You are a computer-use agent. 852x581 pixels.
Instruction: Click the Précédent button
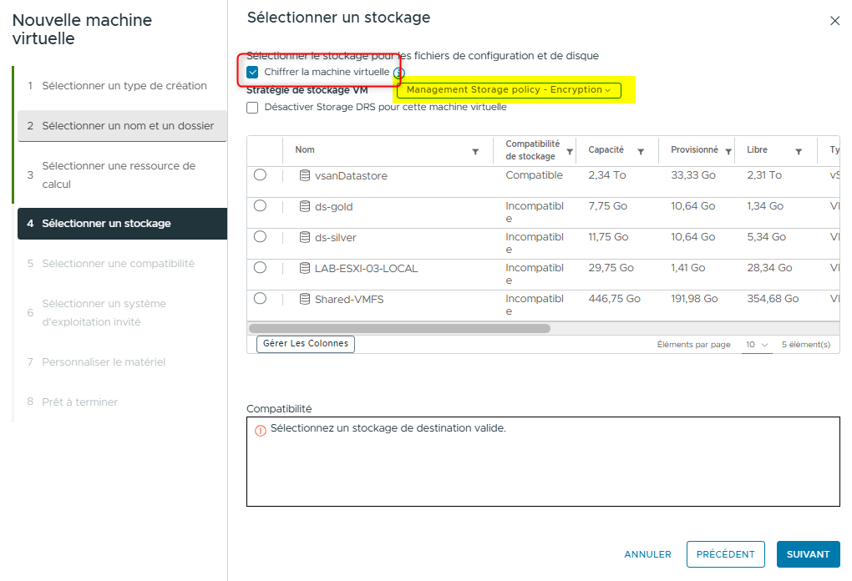(725, 554)
